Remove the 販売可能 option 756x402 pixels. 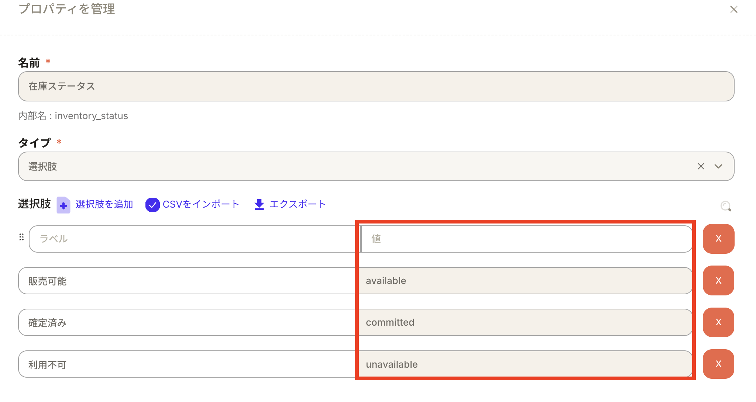coord(718,280)
